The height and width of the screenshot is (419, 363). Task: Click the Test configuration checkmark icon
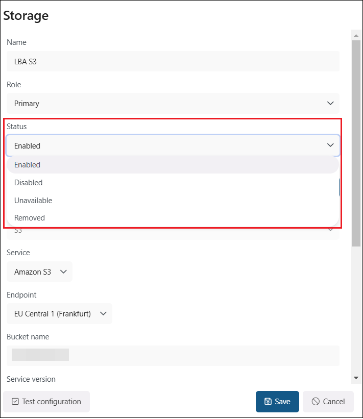(x=15, y=402)
